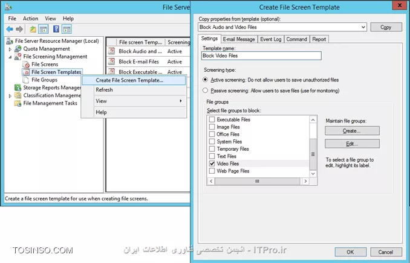410x263 pixels.
Task: Click the file groups horizontal scrollbar thumb
Action: tap(257, 181)
